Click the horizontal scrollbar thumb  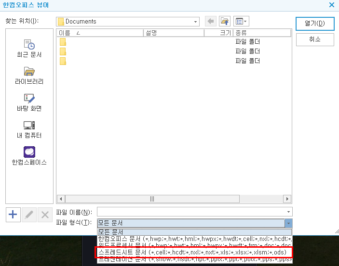[x=152, y=199]
